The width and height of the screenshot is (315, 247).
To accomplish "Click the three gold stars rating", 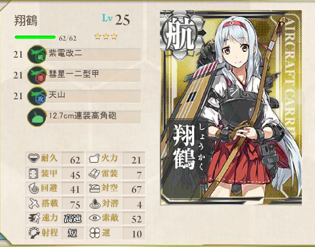I will (x=106, y=37).
